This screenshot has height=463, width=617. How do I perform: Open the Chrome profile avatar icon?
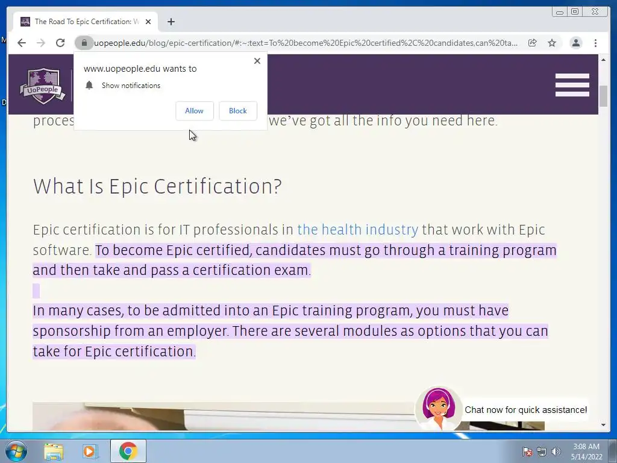click(575, 43)
